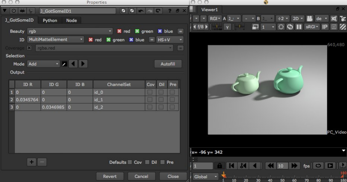The width and height of the screenshot is (347, 182).
Task: Click the Autofill button
Action: [168, 64]
